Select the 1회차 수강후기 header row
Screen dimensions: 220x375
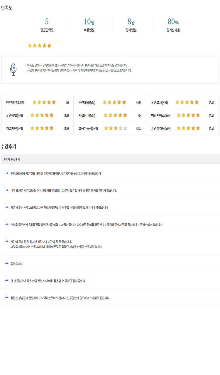110,159
